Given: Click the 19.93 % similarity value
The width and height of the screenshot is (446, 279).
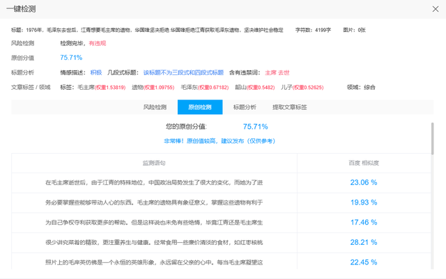Looking at the screenshot, I should click(364, 202).
